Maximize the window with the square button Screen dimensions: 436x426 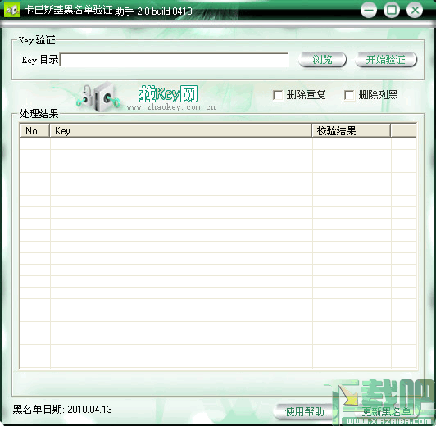click(x=392, y=11)
